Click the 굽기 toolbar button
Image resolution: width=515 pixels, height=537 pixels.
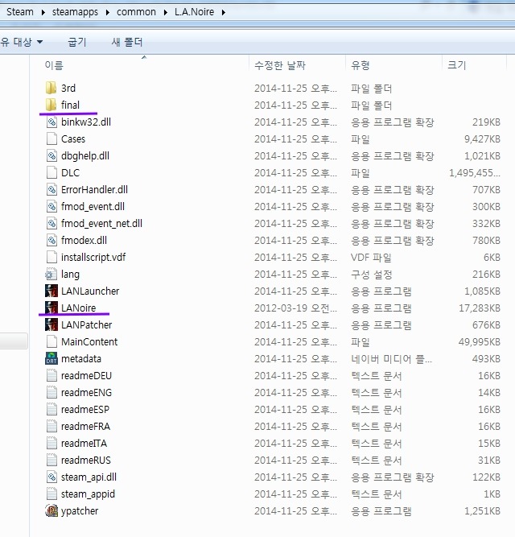pos(77,42)
